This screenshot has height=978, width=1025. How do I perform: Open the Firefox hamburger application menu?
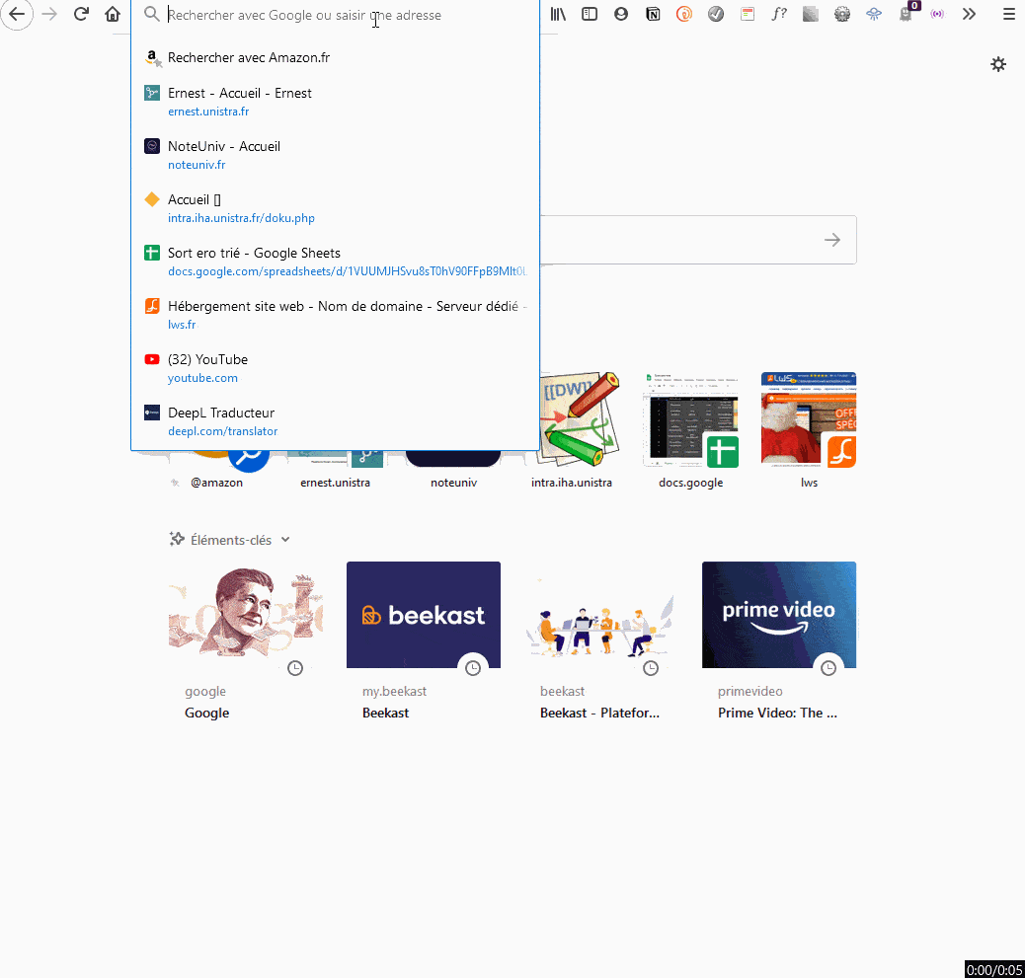[x=1007, y=14]
